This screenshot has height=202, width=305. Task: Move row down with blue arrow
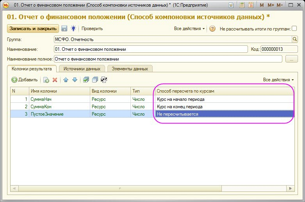(75, 80)
